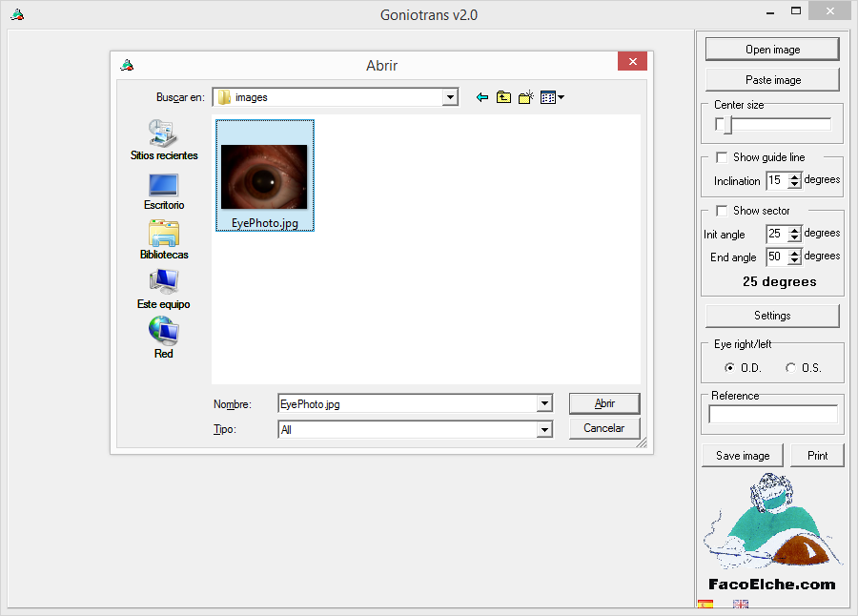Minimize the Goniotrans window
858x616 pixels.
click(x=770, y=12)
